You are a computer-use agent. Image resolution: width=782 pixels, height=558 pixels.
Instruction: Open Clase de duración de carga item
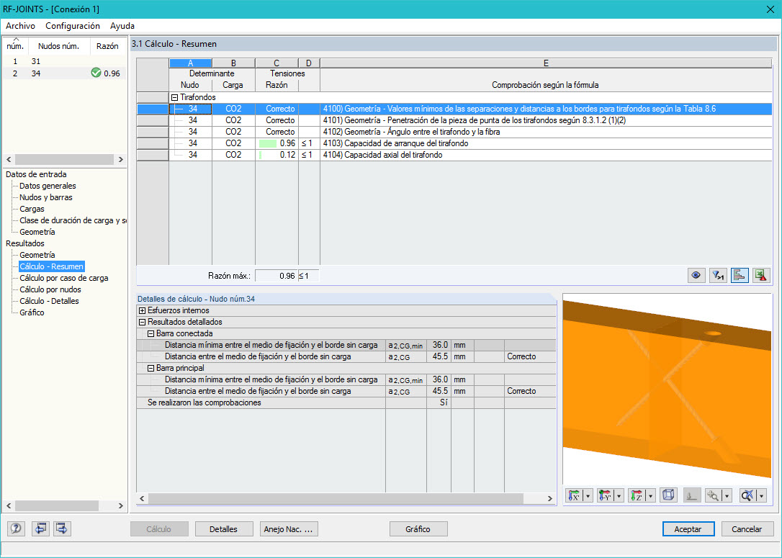(73, 220)
